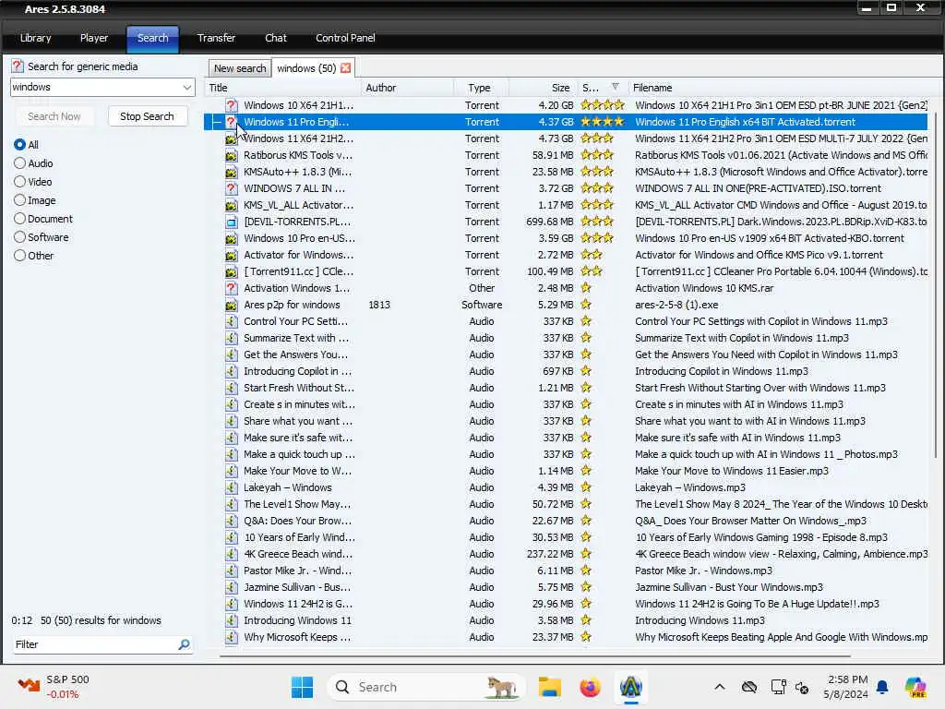
Task: Click audio icon of Introducing Windows 11 row
Action: point(231,620)
